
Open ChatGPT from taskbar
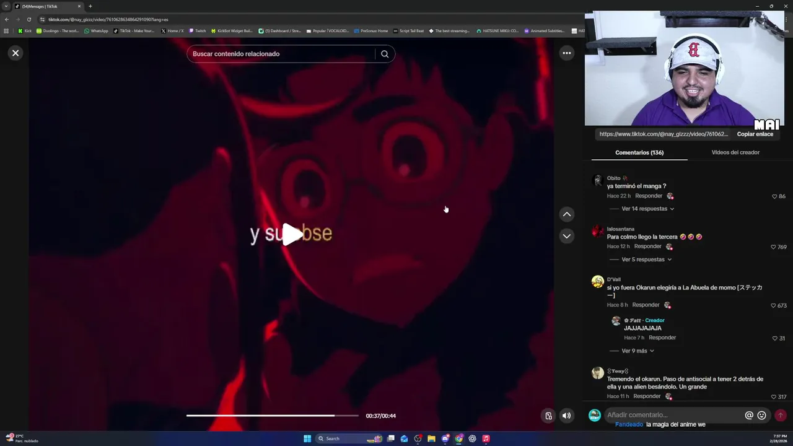(473, 439)
